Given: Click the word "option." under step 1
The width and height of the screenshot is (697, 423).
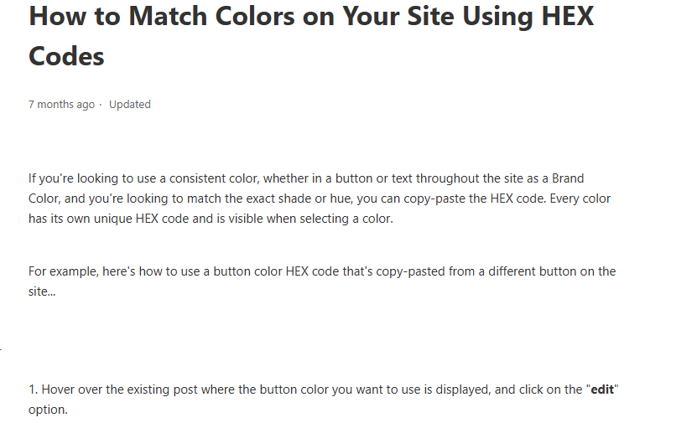Looking at the screenshot, I should pos(48,410).
